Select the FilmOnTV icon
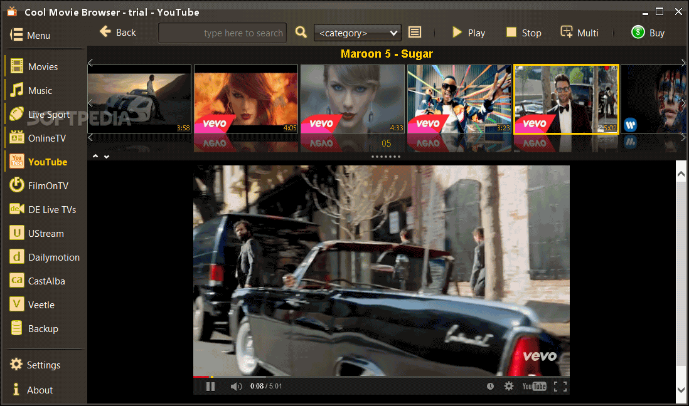The width and height of the screenshot is (689, 406). [17, 185]
